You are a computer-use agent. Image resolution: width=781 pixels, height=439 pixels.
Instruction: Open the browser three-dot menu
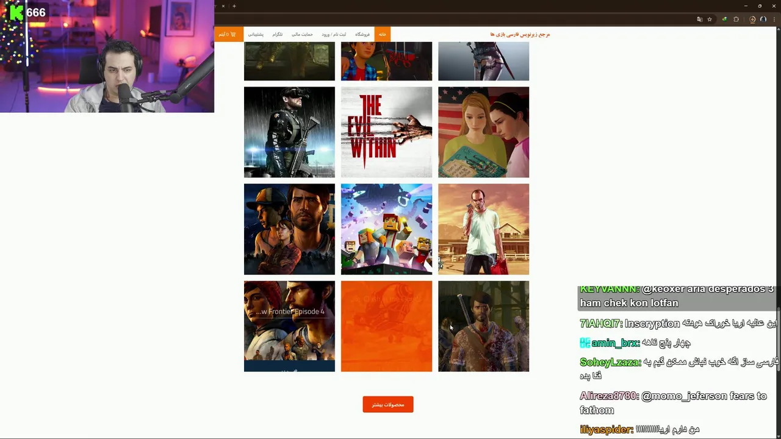[774, 20]
